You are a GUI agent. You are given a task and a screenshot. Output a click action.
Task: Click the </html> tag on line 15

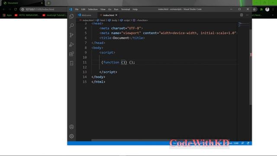click(x=98, y=82)
